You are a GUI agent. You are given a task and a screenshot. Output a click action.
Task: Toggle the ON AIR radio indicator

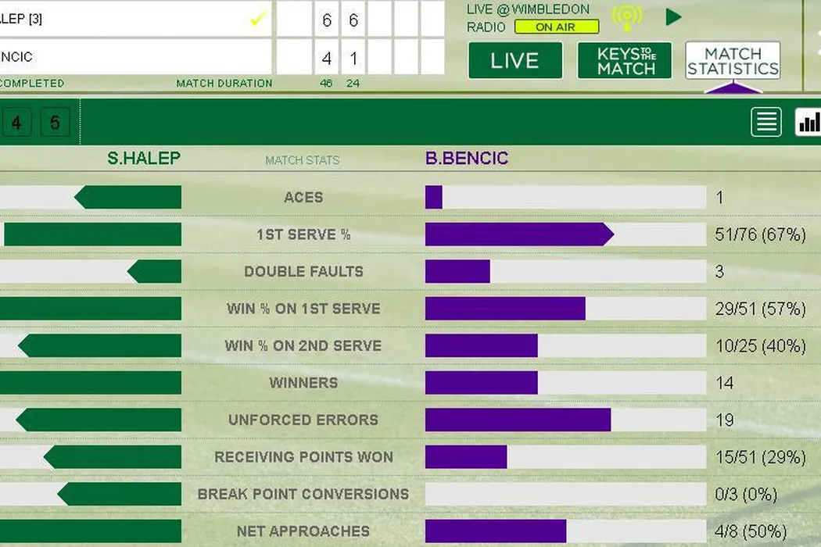point(556,27)
